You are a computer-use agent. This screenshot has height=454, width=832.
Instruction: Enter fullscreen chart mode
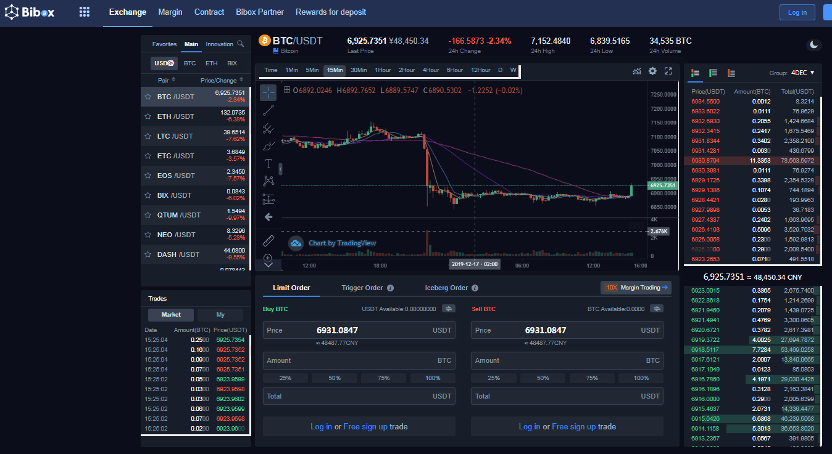coord(668,71)
